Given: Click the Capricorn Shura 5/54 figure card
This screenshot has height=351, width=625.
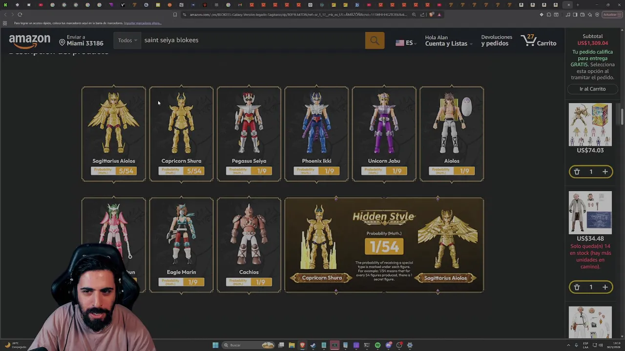Looking at the screenshot, I should [x=181, y=134].
